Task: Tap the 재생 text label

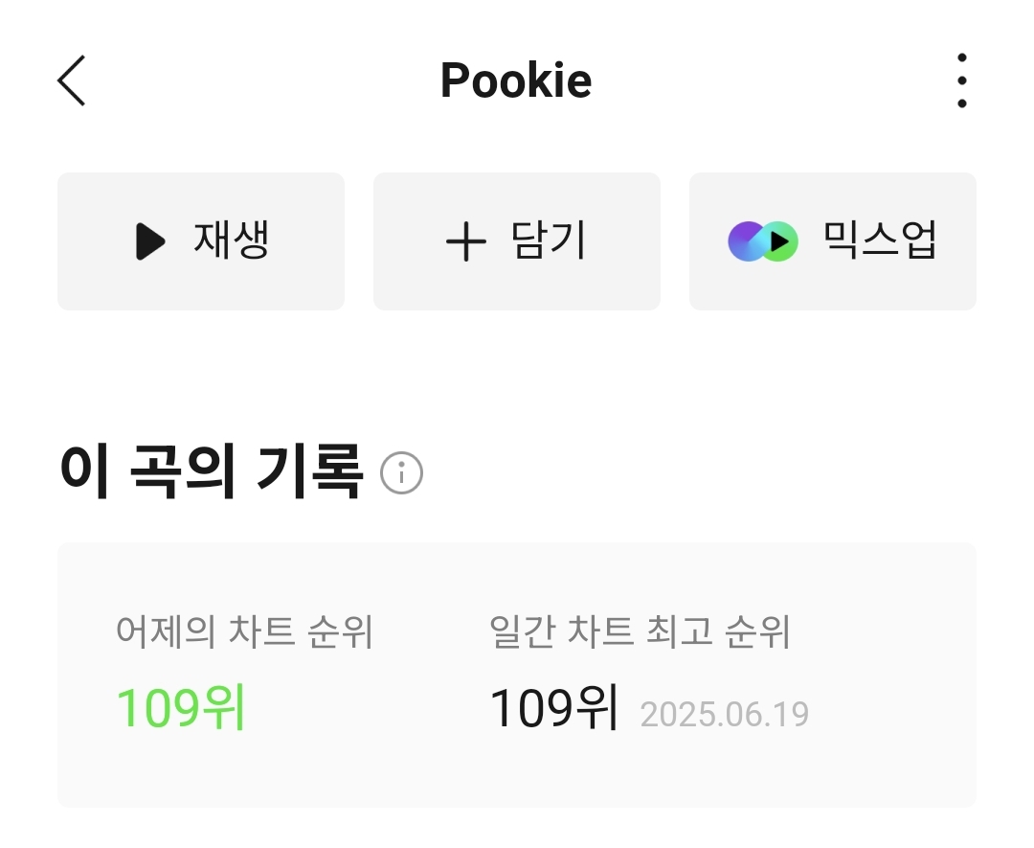Action: [x=232, y=241]
